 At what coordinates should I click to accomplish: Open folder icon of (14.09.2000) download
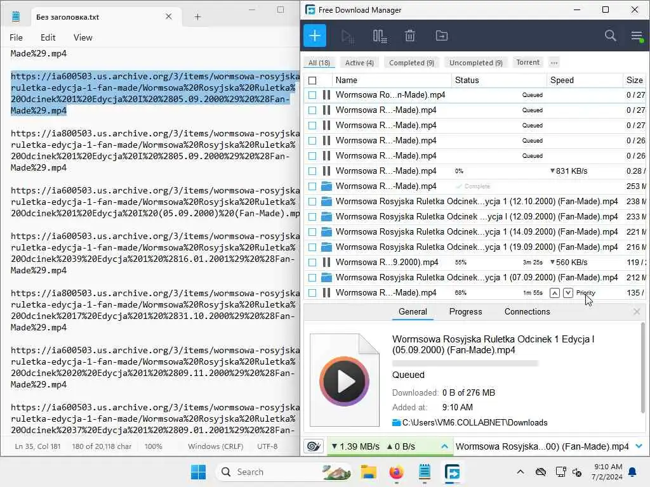327,232
